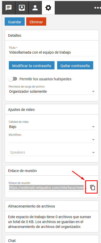The image size is (101, 243).
Task: Select the Enlace de reunión URL field
Action: click(x=48, y=188)
